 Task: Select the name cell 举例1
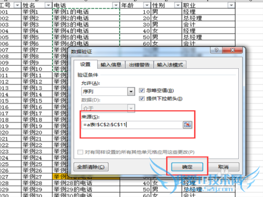pyautogui.click(x=37, y=12)
